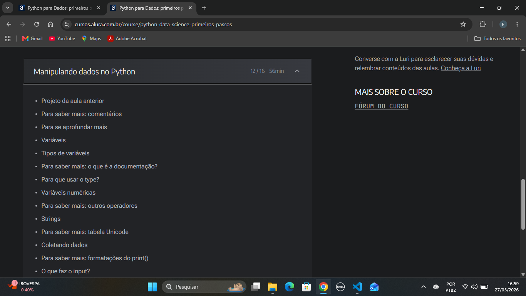
Task: Click the forward navigation arrow
Action: pos(23,24)
